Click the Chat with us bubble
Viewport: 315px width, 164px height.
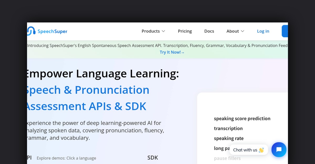pos(248,150)
